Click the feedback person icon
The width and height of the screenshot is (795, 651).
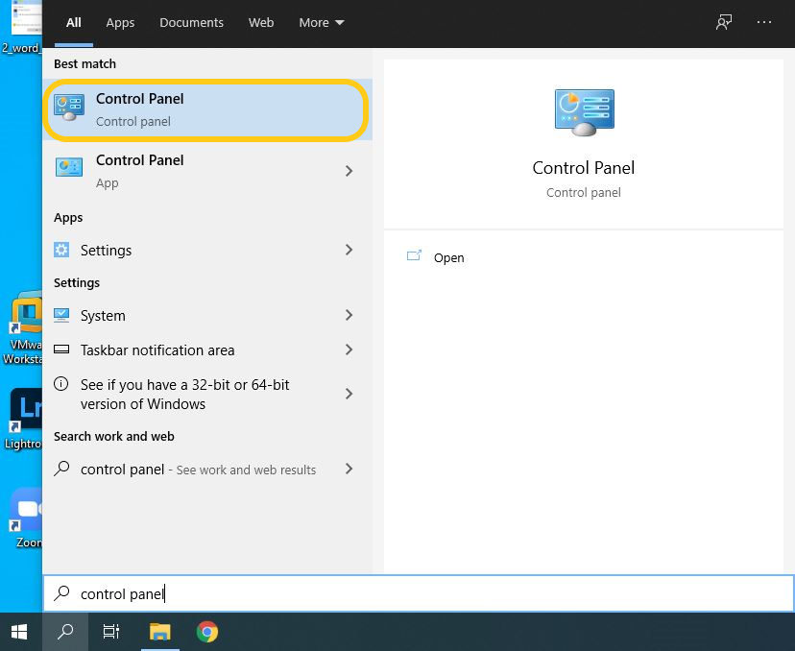pyautogui.click(x=724, y=22)
